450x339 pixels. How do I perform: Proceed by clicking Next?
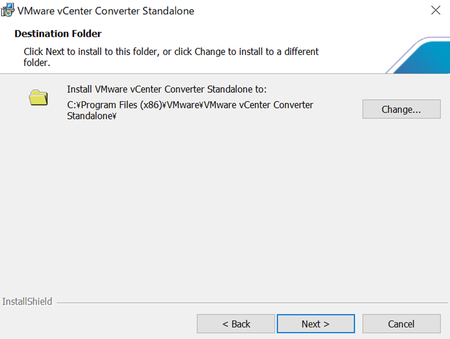coord(316,324)
